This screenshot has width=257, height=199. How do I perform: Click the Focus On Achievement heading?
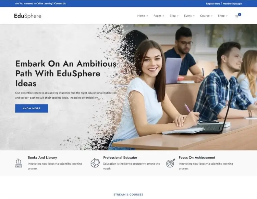pos(197,157)
